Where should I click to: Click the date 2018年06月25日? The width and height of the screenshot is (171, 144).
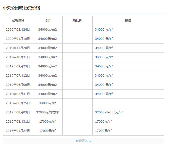pos(18,103)
